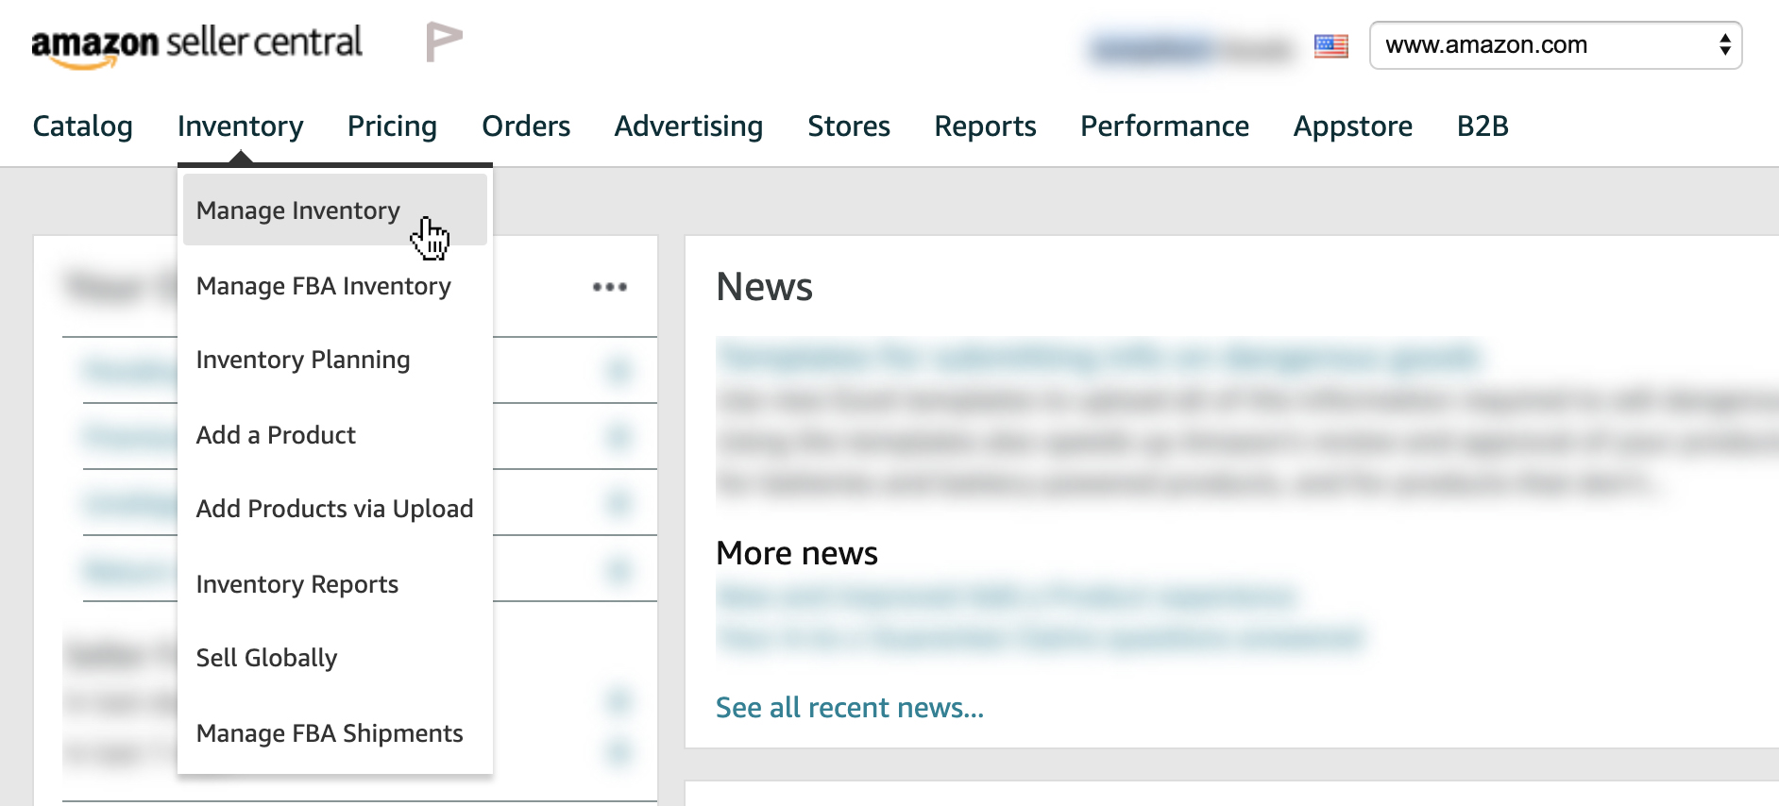The image size is (1779, 806).
Task: Open the first blurred link under More news
Action: tap(1008, 596)
